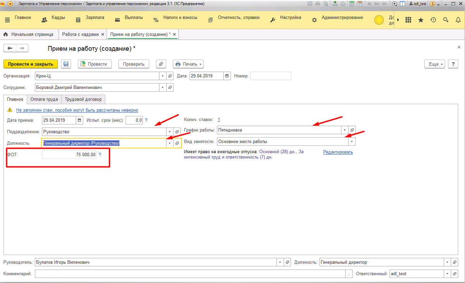
Task: Open the Подразделение record via its open icon
Action: (x=177, y=132)
